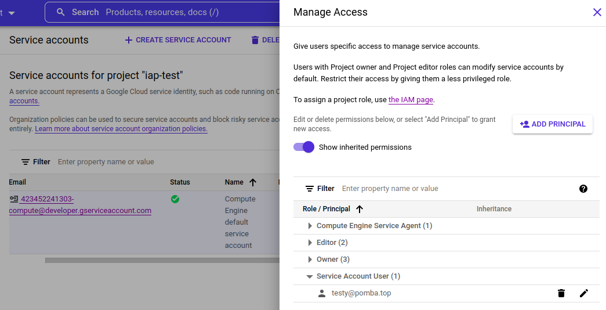Click the Add Principal button
Image resolution: width=606 pixels, height=310 pixels.
point(552,124)
